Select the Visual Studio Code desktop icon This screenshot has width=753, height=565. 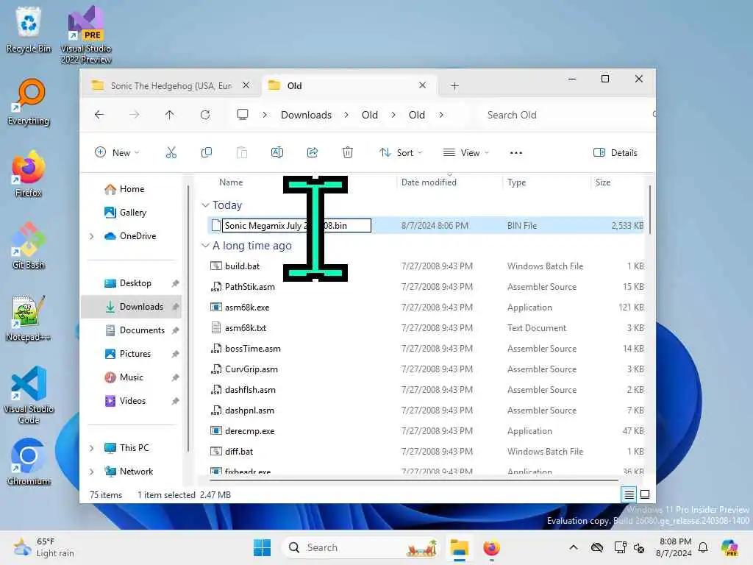coord(29,395)
